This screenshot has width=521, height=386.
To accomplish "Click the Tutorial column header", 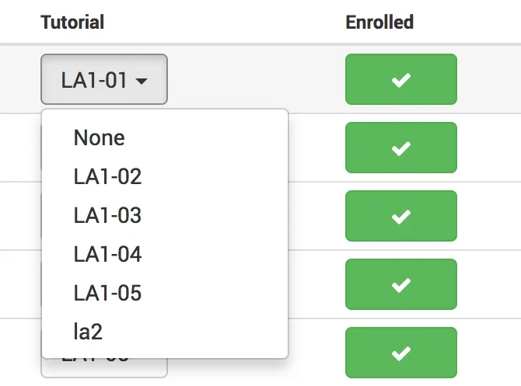I will 72,22.
